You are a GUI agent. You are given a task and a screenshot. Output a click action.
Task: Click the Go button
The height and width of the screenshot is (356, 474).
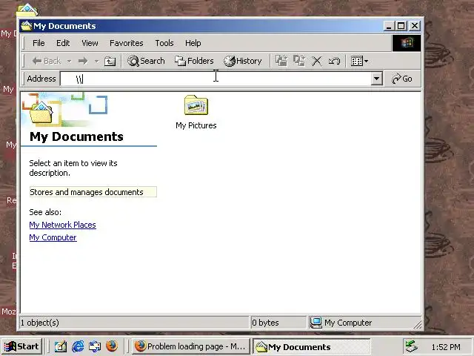coord(401,79)
